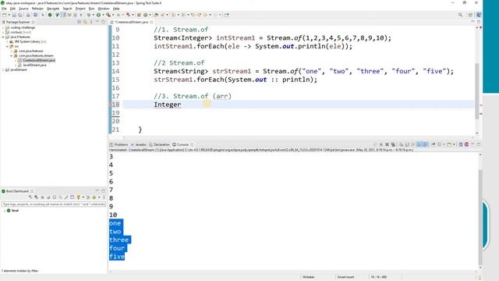499x281 pixels.
Task: Click the Save toolbar icon
Action: click(x=14, y=15)
